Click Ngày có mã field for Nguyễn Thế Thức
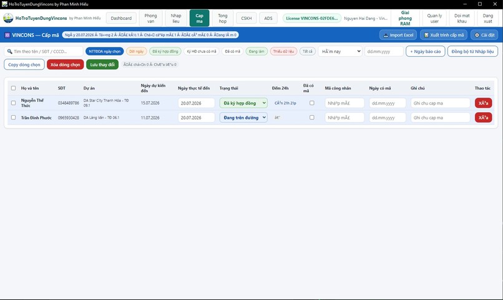503x300 pixels. coord(388,103)
